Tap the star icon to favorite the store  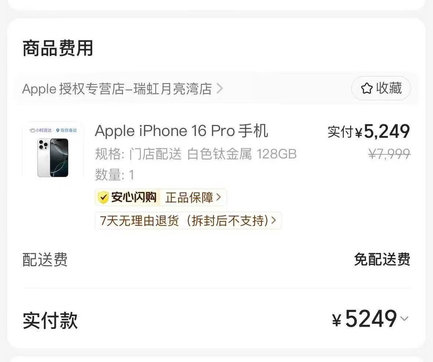(367, 89)
